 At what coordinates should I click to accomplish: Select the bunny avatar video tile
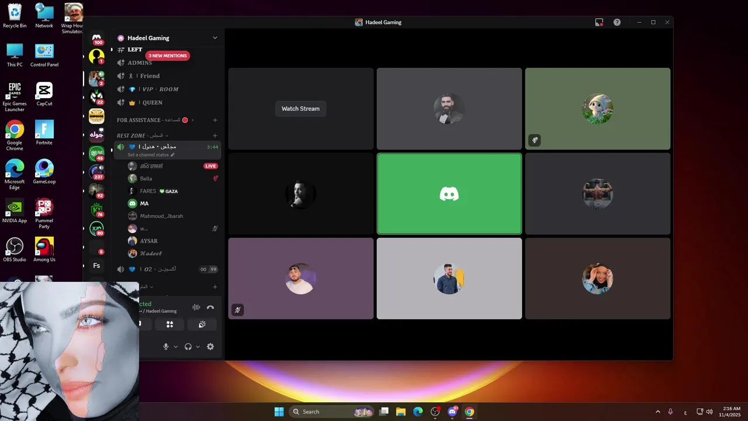click(x=598, y=109)
